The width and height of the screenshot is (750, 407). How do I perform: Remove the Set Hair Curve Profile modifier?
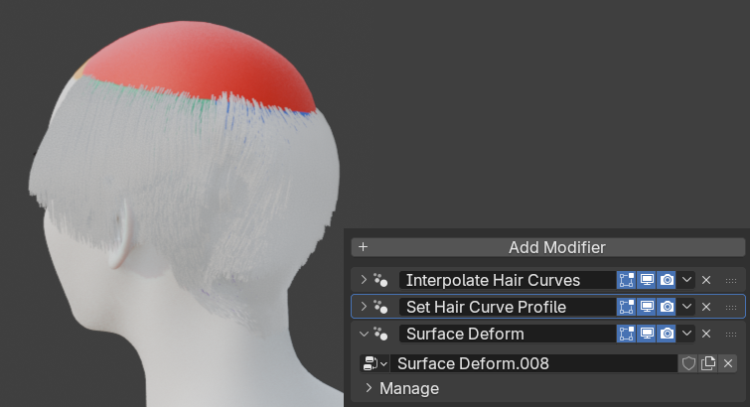pyautogui.click(x=706, y=307)
